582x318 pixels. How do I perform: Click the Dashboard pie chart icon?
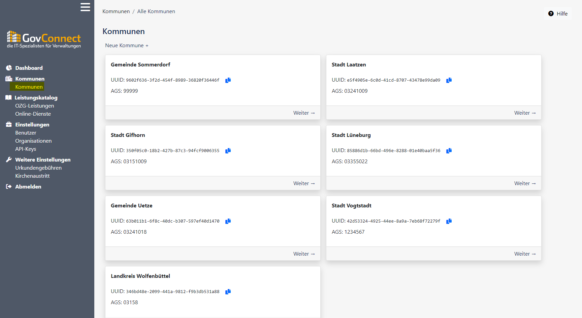[x=9, y=68]
